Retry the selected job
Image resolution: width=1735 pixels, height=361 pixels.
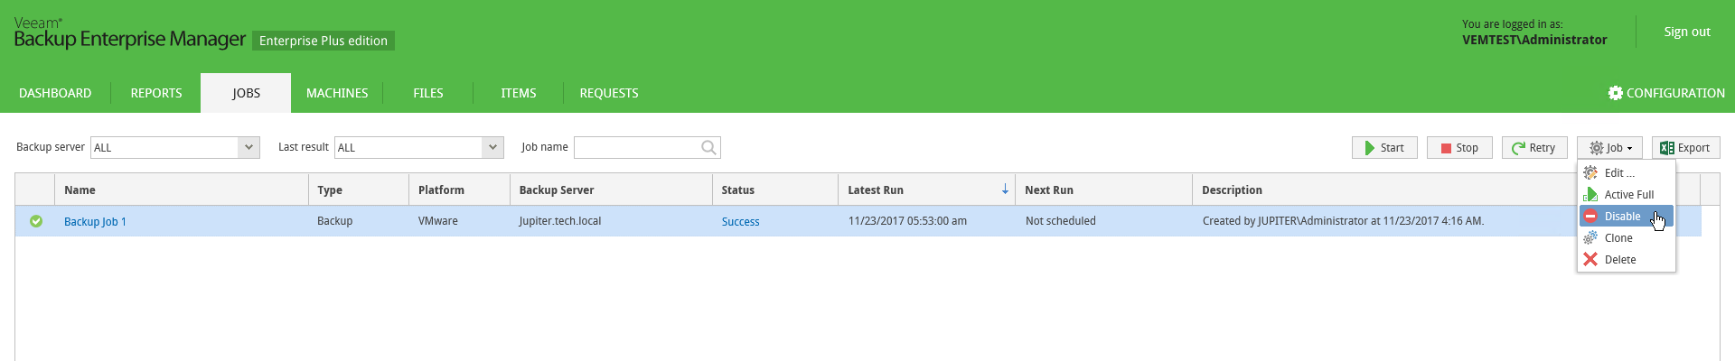point(1534,148)
